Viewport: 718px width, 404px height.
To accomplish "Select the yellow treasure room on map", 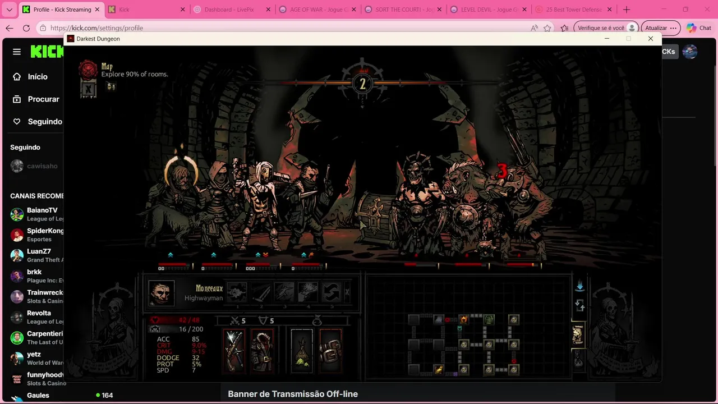I will (439, 369).
